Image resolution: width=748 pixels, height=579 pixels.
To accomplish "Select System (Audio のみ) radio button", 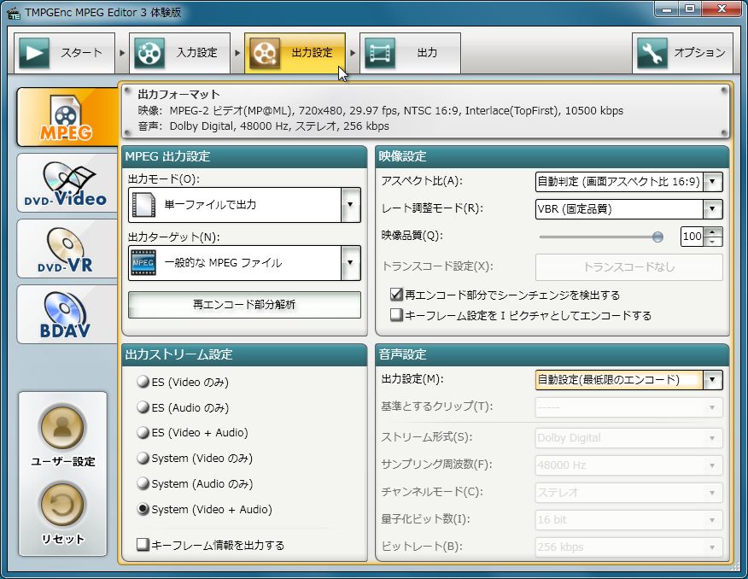I will pyautogui.click(x=143, y=483).
